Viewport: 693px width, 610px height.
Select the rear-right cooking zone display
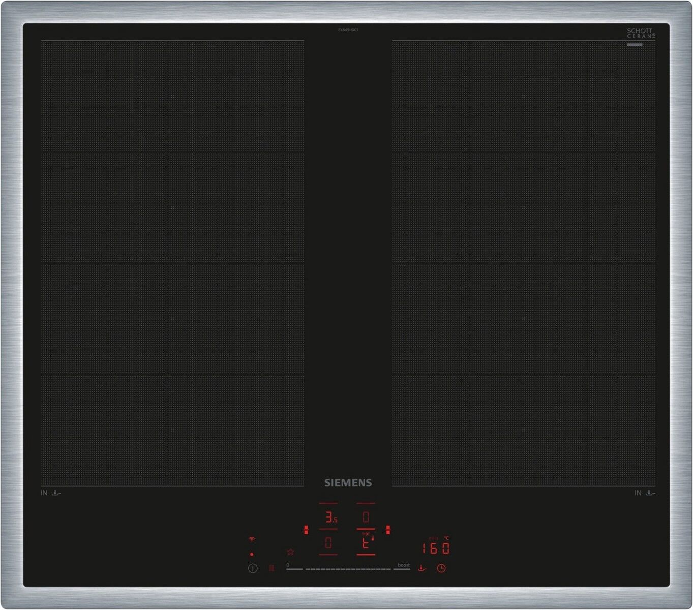click(x=366, y=518)
